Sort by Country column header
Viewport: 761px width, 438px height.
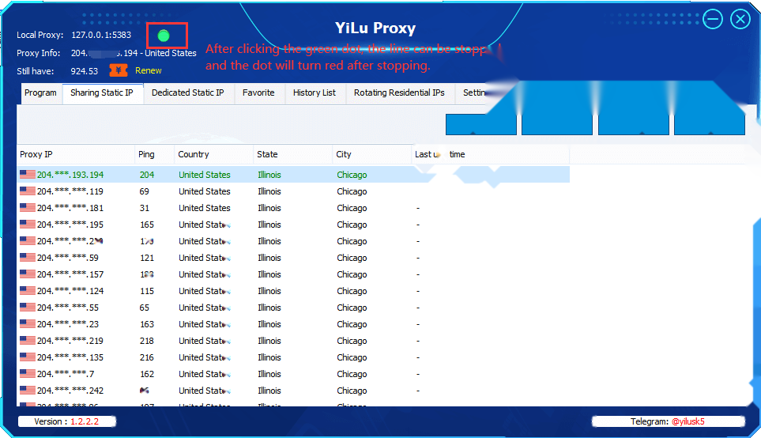click(213, 154)
